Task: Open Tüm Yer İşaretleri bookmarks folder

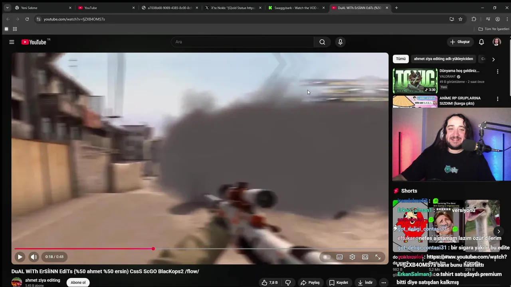Action: (x=494, y=29)
